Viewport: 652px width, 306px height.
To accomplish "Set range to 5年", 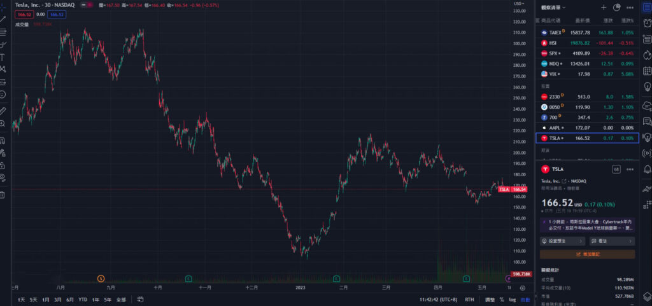I will click(x=108, y=300).
